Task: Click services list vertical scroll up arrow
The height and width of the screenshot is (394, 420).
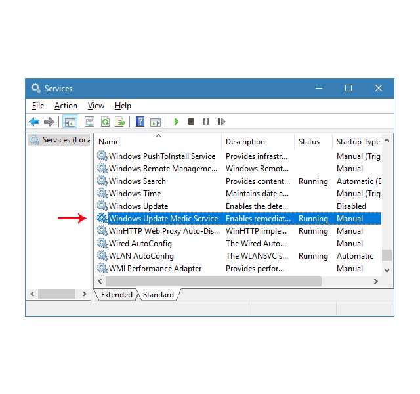Action: tap(387, 140)
